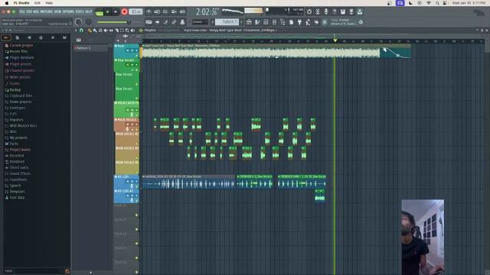Click the Render/export audio icon

click(351, 12)
